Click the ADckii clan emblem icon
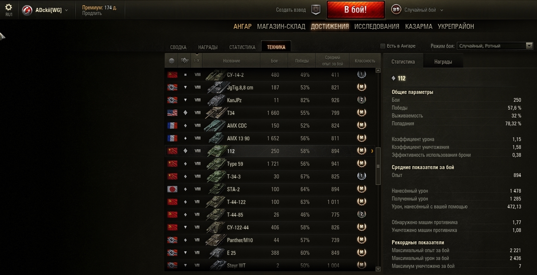Image resolution: width=537 pixels, height=275 pixels. [27, 10]
